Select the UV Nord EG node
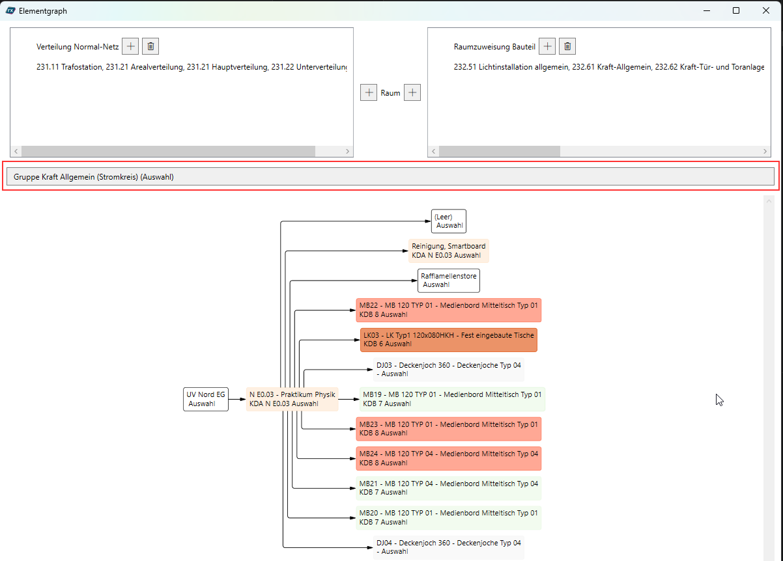Image resolution: width=783 pixels, height=561 pixels. (206, 399)
